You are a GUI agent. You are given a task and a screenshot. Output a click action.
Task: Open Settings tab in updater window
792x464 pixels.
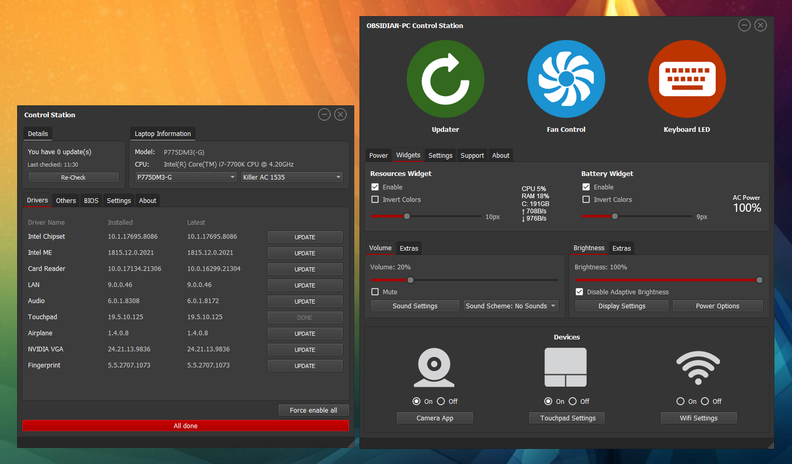coord(119,200)
